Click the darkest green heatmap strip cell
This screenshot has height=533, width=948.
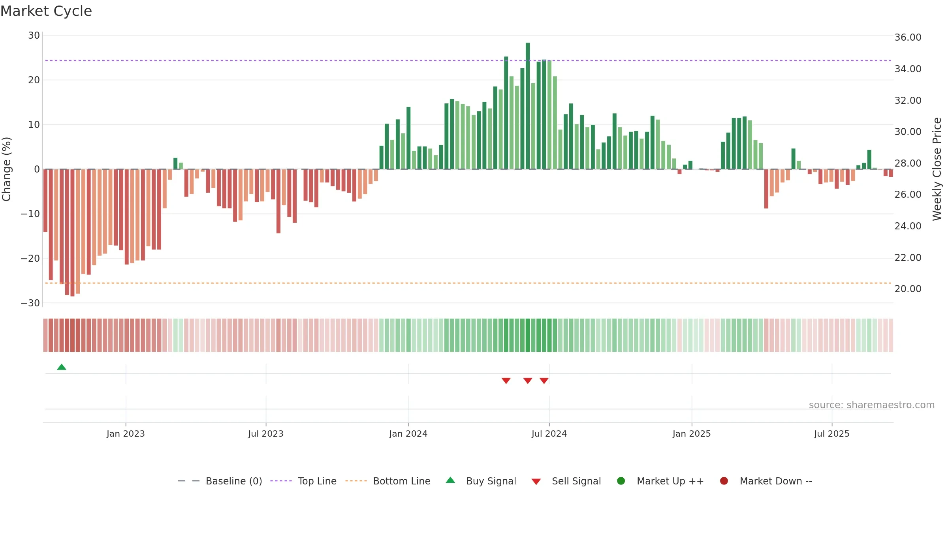[x=528, y=335]
